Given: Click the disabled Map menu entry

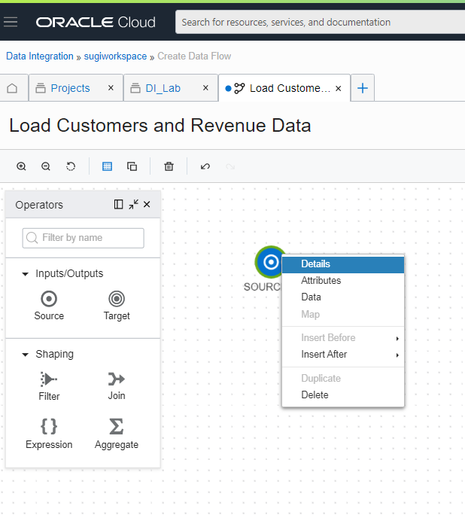Looking at the screenshot, I should click(x=343, y=314).
